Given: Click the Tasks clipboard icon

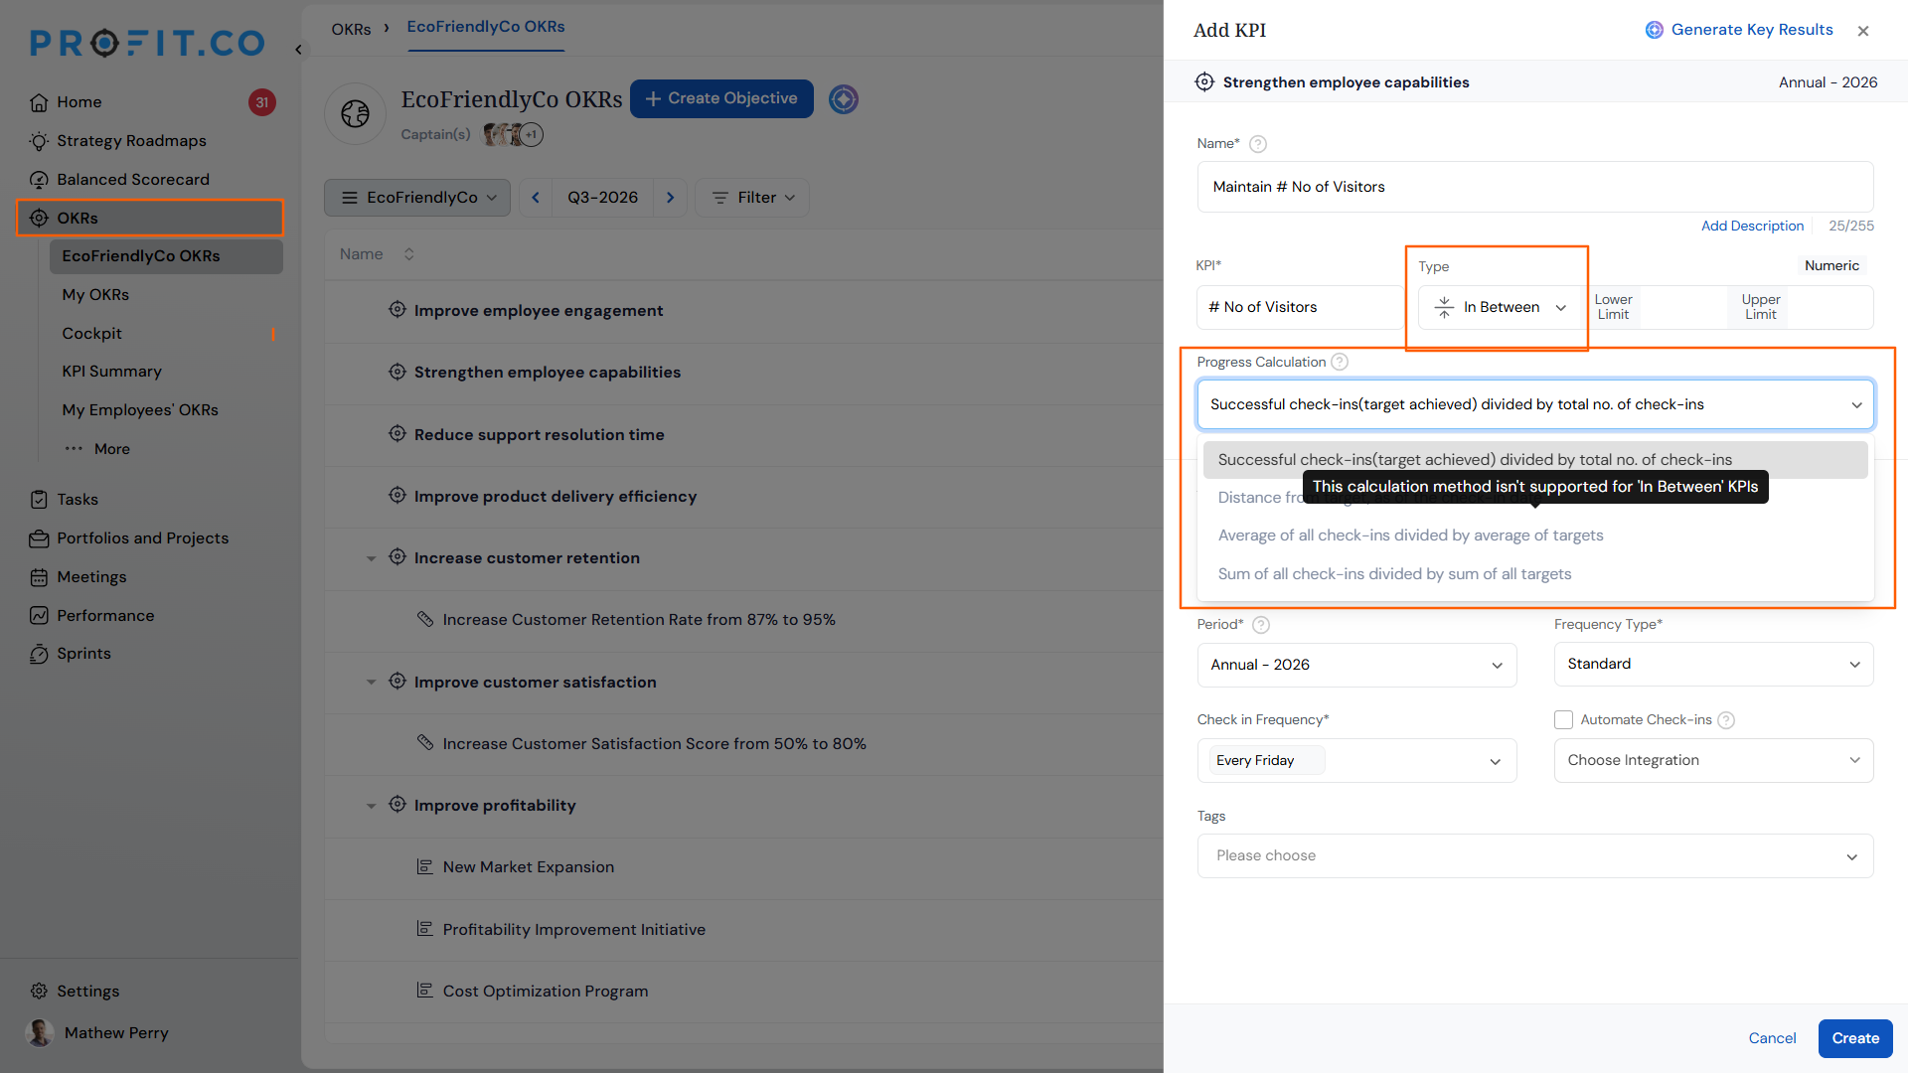Looking at the screenshot, I should coord(39,500).
